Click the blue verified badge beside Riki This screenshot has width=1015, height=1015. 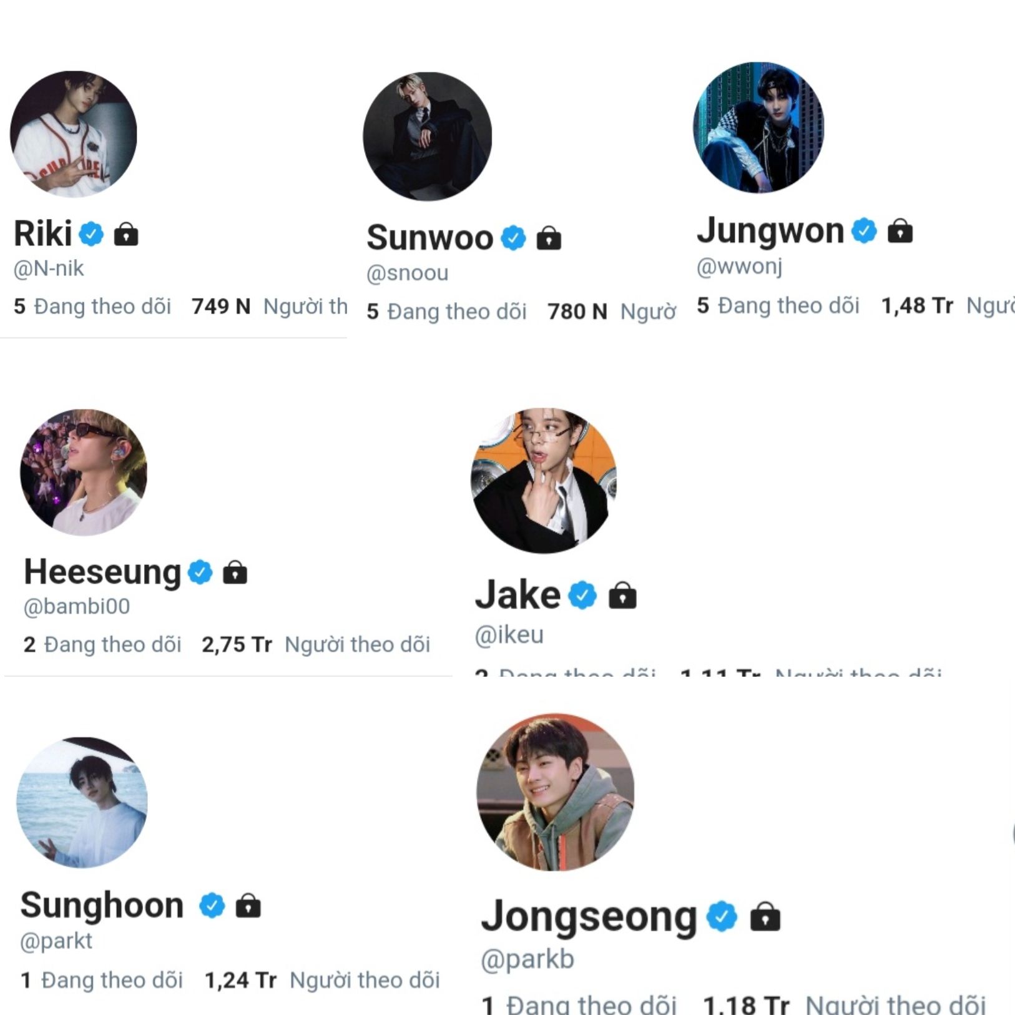point(91,234)
